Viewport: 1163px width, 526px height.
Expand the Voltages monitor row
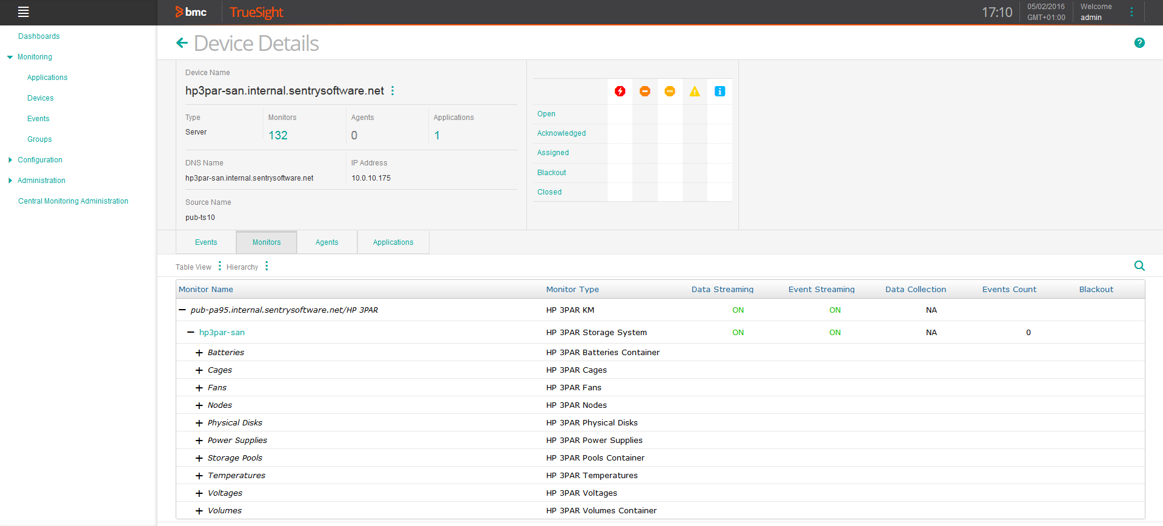pyautogui.click(x=199, y=493)
